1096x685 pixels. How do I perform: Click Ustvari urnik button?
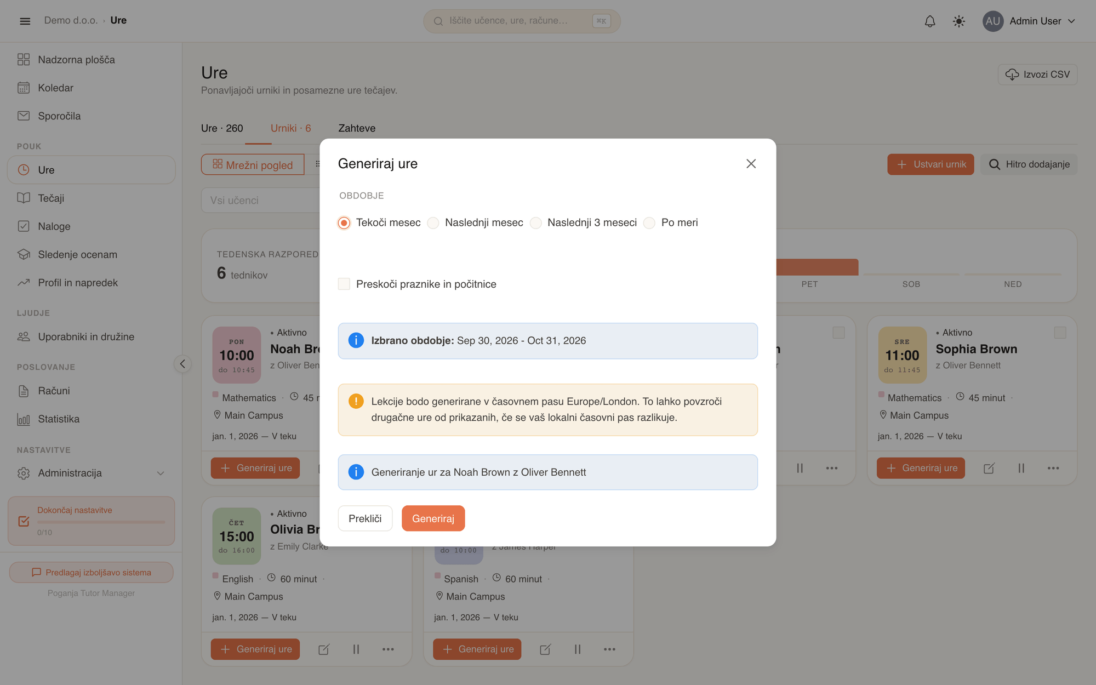pyautogui.click(x=931, y=164)
